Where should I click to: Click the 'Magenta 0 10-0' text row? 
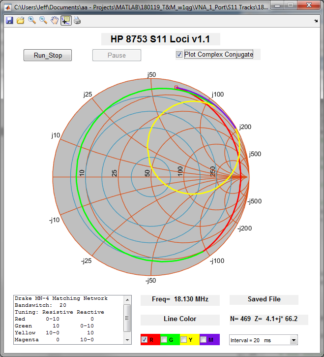(54, 340)
